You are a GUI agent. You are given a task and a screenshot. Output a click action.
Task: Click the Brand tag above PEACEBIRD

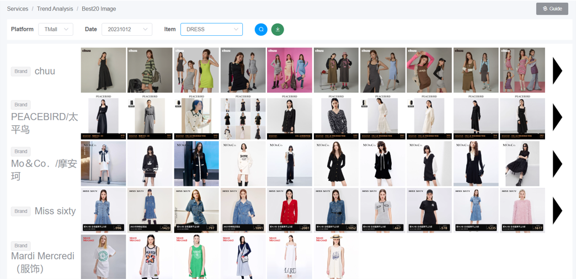click(x=21, y=105)
